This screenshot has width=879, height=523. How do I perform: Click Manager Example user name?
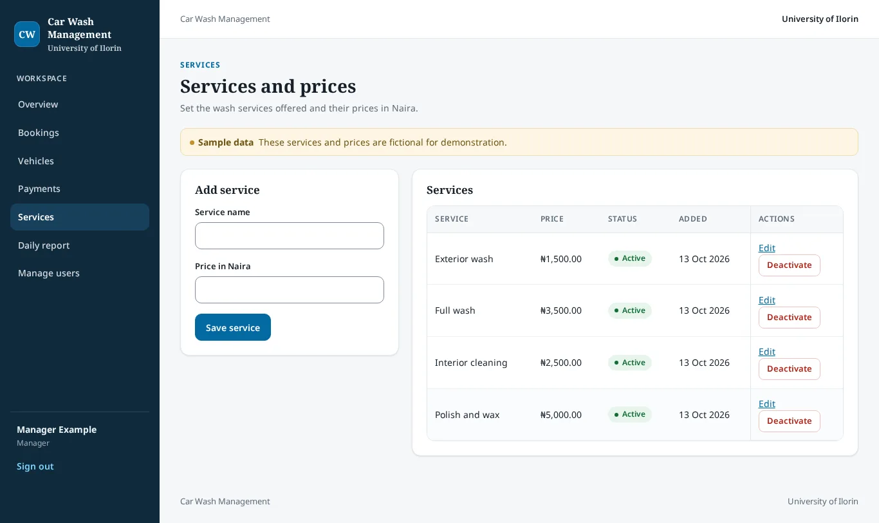[57, 430]
